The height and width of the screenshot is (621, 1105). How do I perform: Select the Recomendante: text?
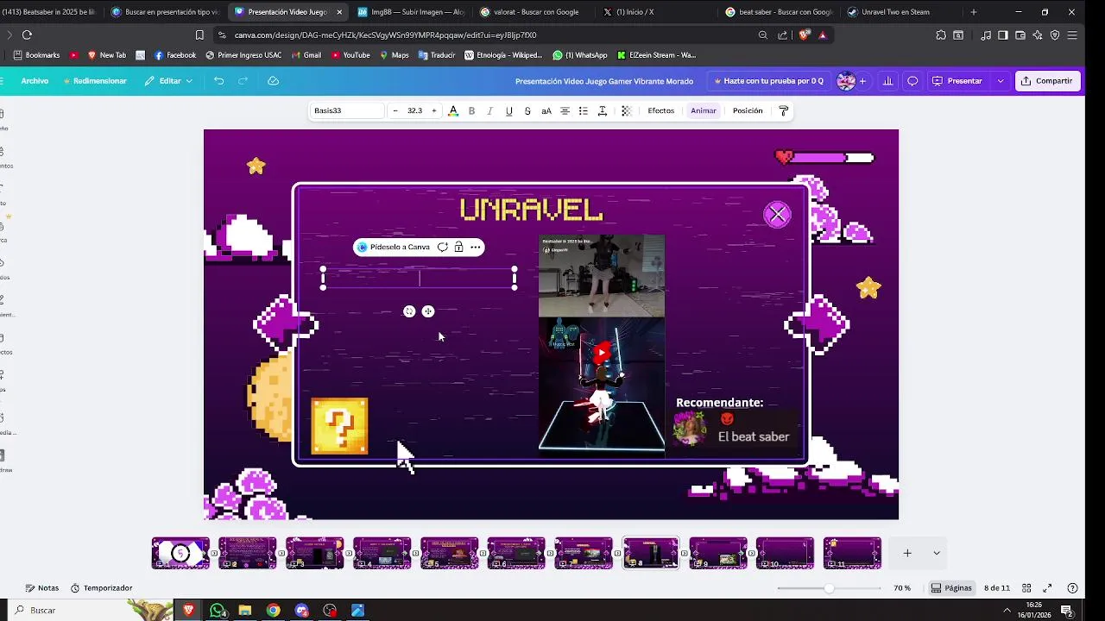[x=719, y=403]
